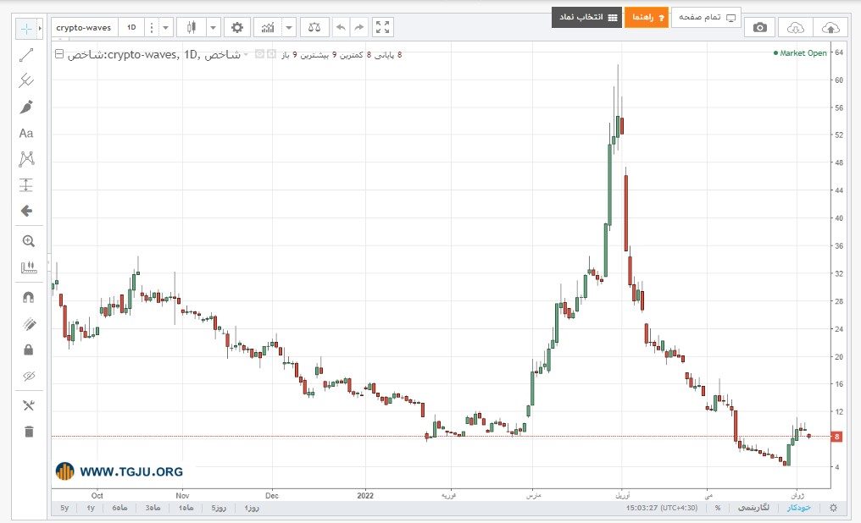The height and width of the screenshot is (523, 861).
Task: Enable لگاریتمی logarithmic scale
Action: tap(753, 509)
